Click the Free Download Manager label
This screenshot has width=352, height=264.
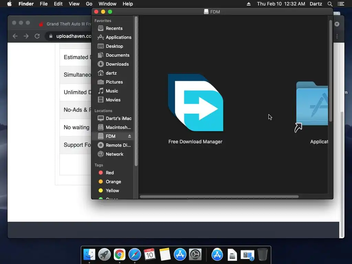[195, 142]
